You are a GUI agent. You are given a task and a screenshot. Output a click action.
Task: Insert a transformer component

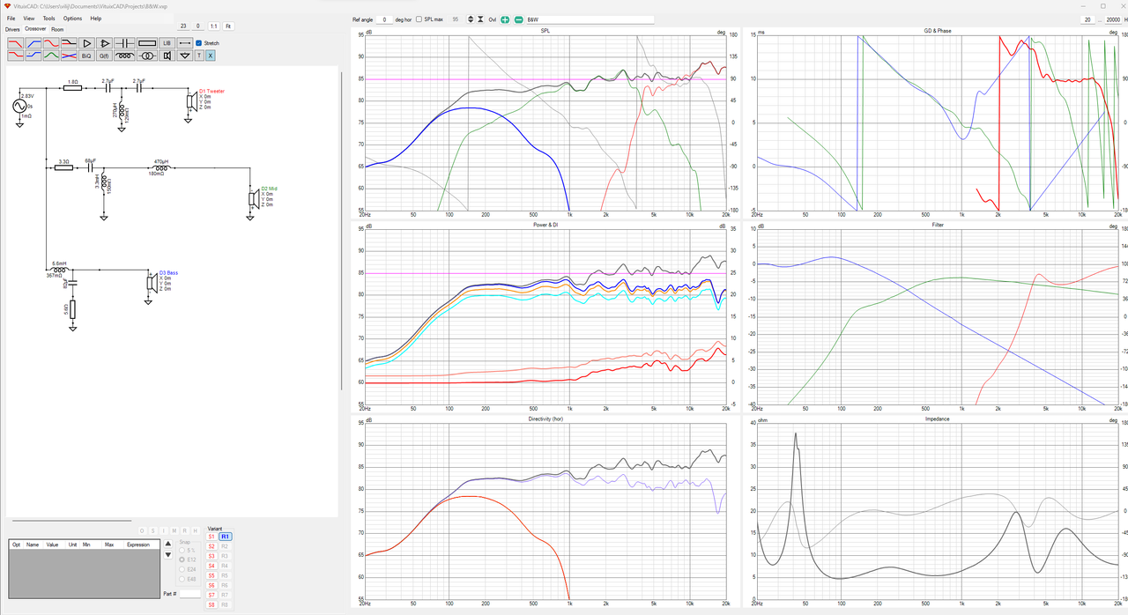point(147,56)
